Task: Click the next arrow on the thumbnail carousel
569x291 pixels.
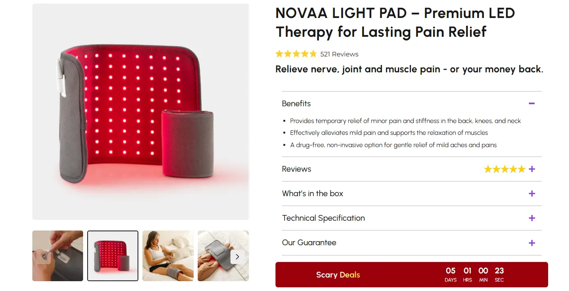Action: point(237,257)
